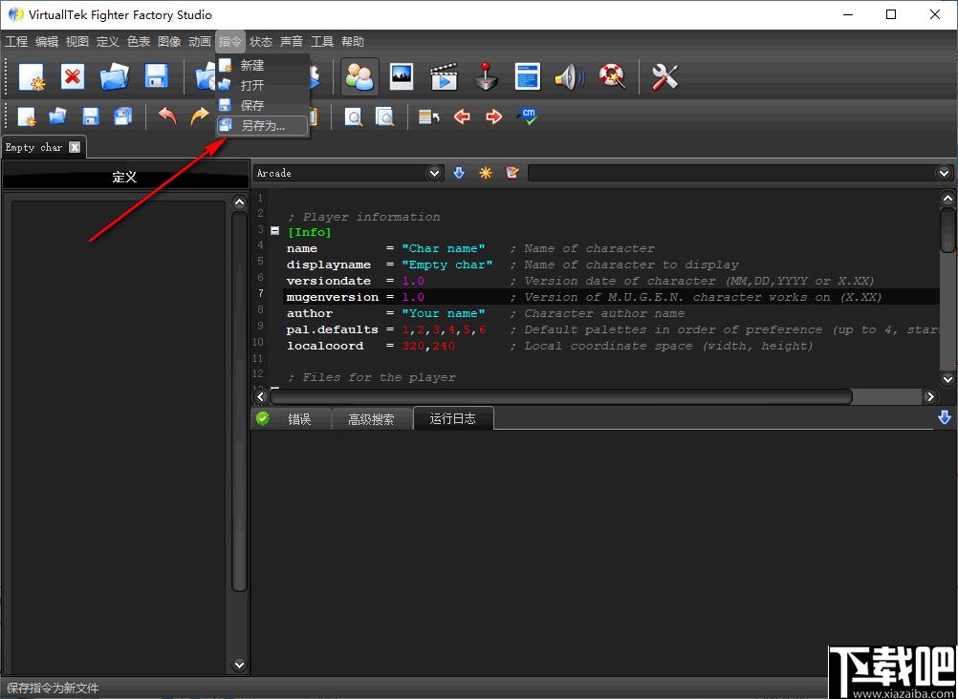Click green checkmark status icon by errors tab

263,419
